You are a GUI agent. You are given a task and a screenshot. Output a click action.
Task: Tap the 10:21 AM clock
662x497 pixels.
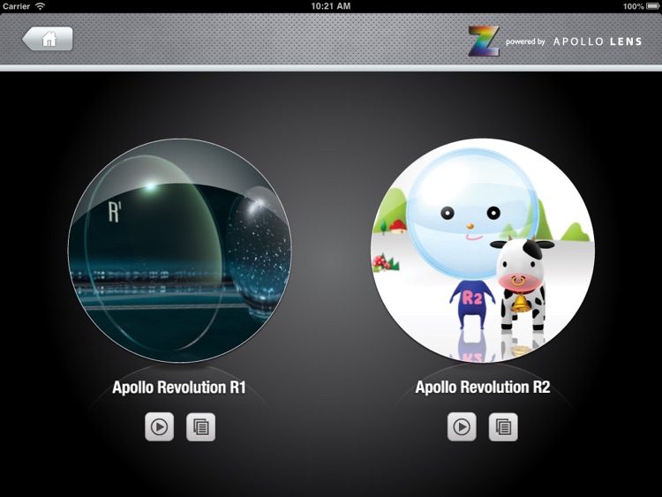[331, 6]
